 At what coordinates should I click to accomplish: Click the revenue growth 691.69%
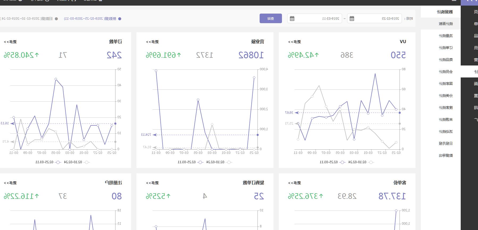point(164,55)
